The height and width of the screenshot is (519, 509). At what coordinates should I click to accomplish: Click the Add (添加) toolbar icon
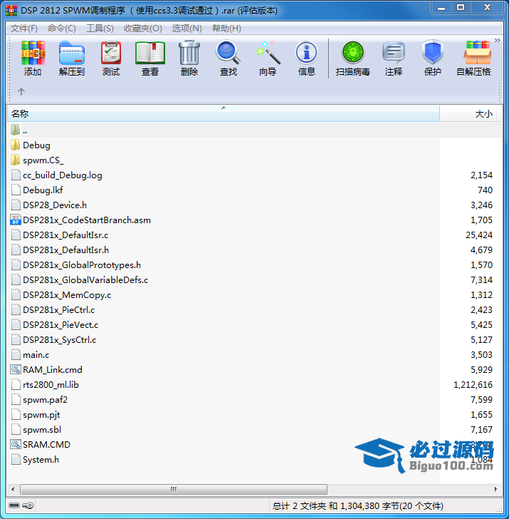[x=33, y=53]
